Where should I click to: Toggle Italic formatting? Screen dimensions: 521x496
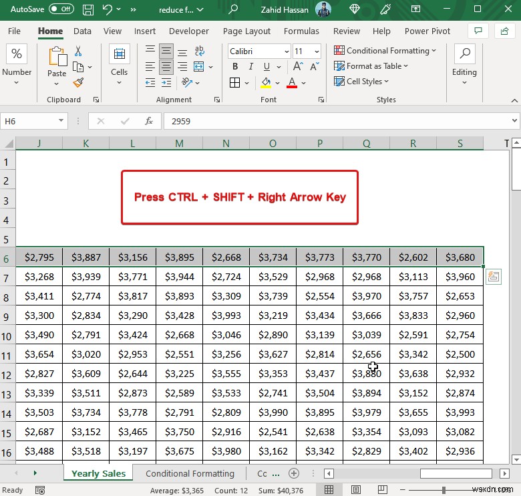click(x=251, y=66)
